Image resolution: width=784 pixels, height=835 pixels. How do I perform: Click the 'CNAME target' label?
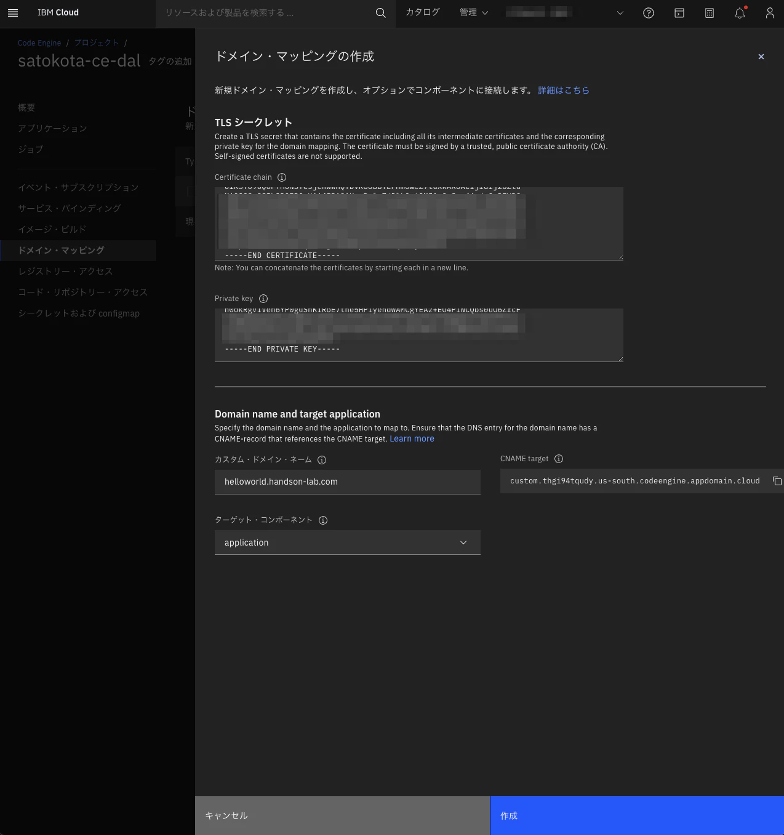524,459
